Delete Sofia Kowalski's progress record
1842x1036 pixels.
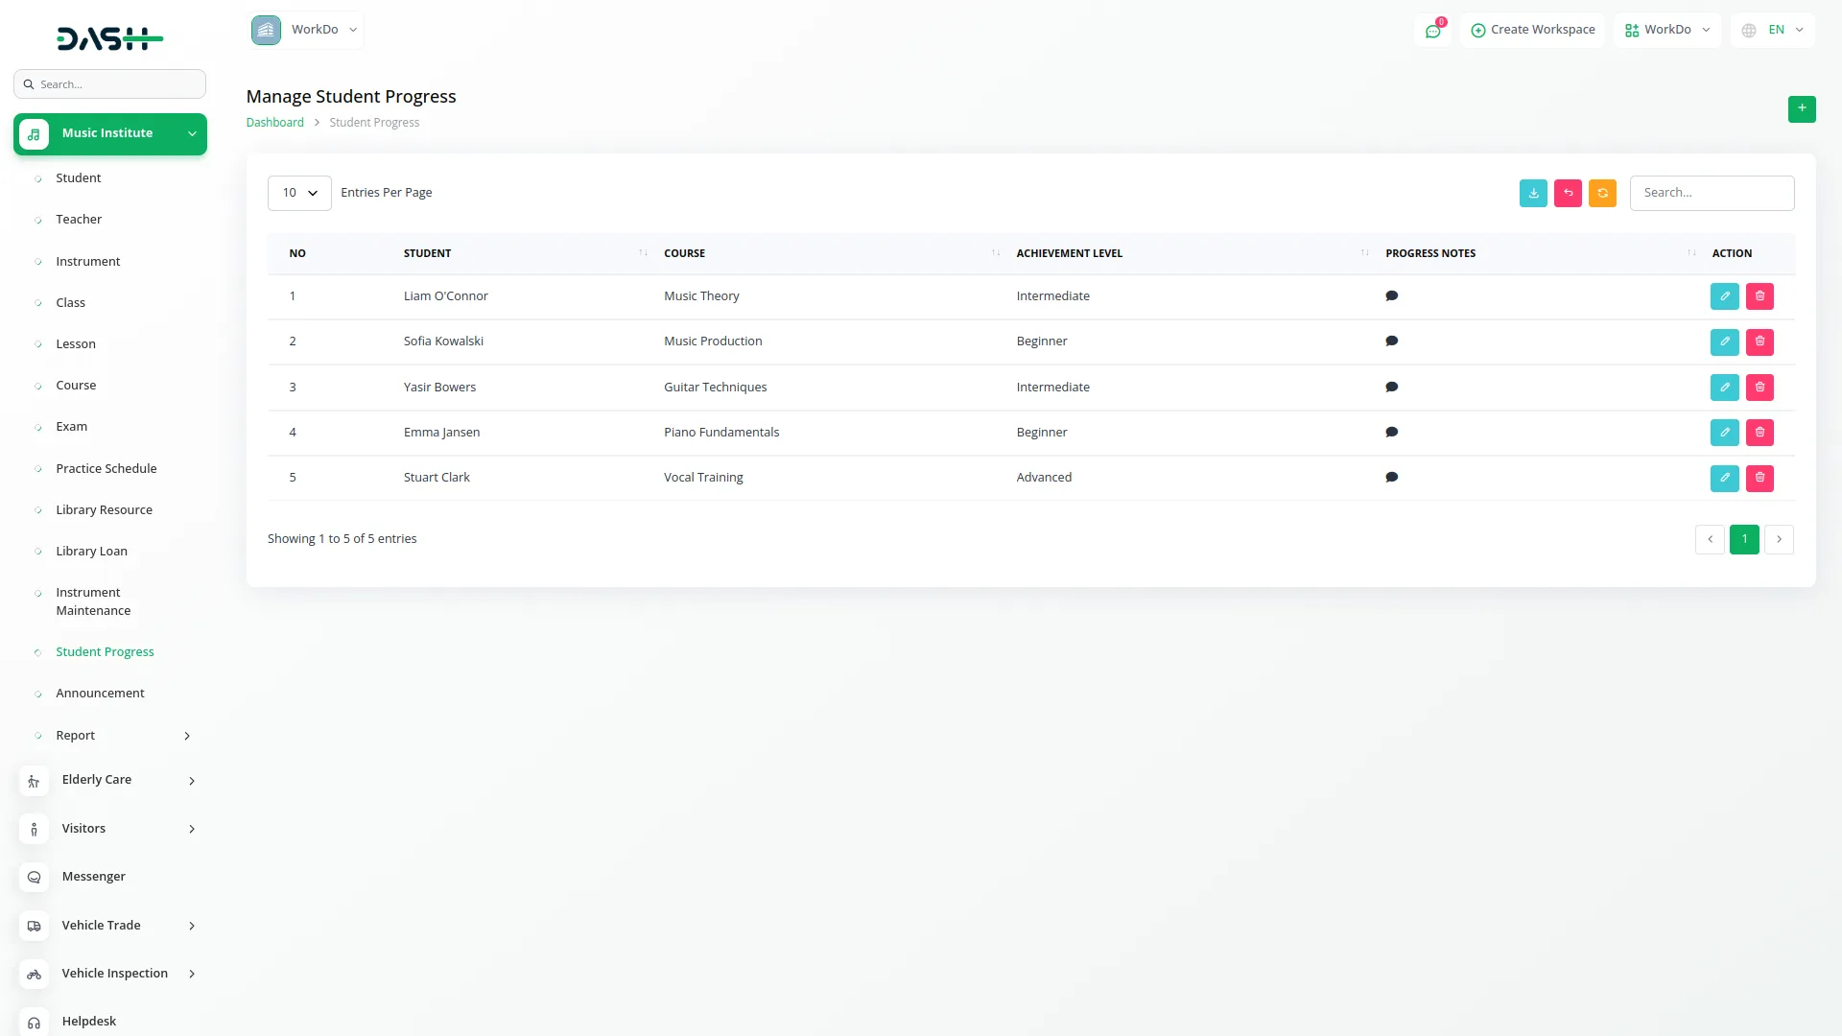[1759, 341]
